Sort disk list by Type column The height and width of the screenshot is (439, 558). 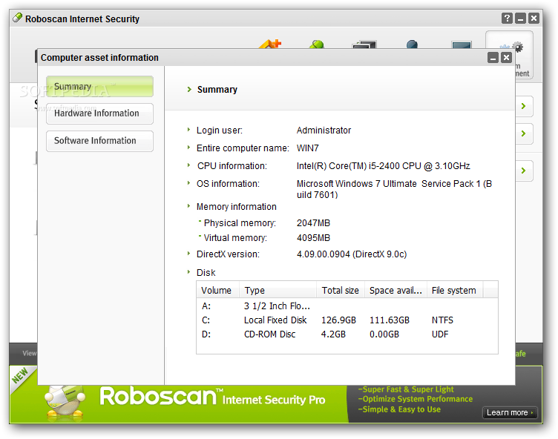tap(278, 290)
